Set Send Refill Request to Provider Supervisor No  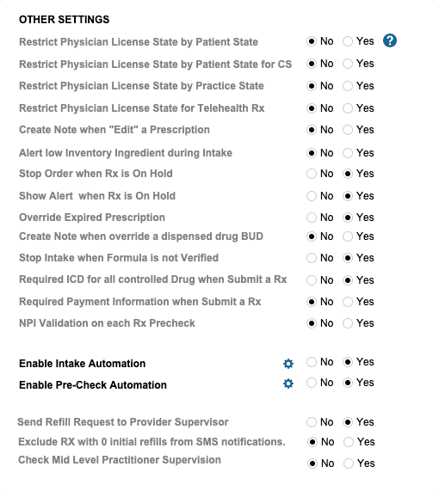[x=312, y=422]
